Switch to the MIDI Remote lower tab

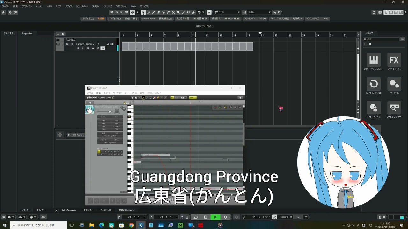126,210
